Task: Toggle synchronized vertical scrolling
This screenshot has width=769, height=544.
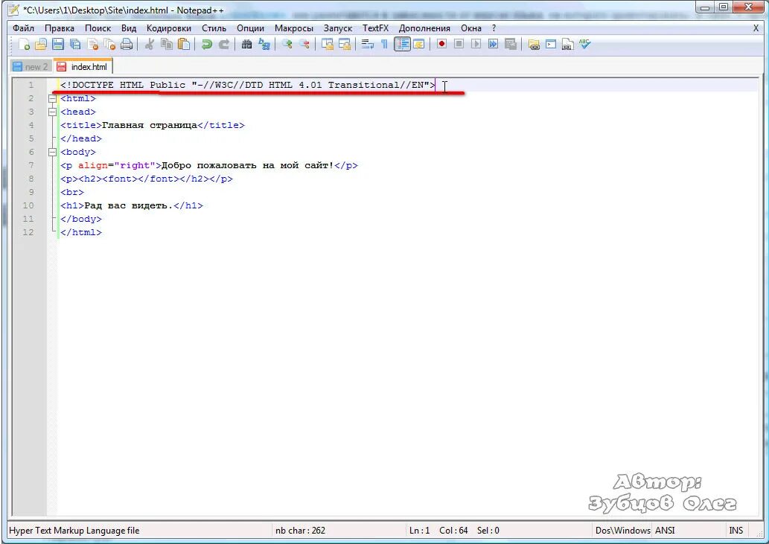Action: [326, 44]
